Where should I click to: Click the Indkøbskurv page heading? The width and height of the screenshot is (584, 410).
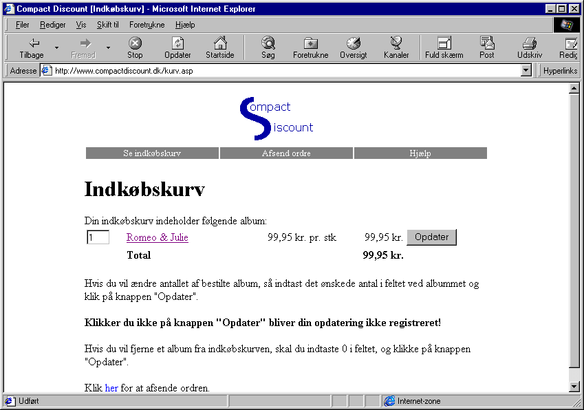144,188
